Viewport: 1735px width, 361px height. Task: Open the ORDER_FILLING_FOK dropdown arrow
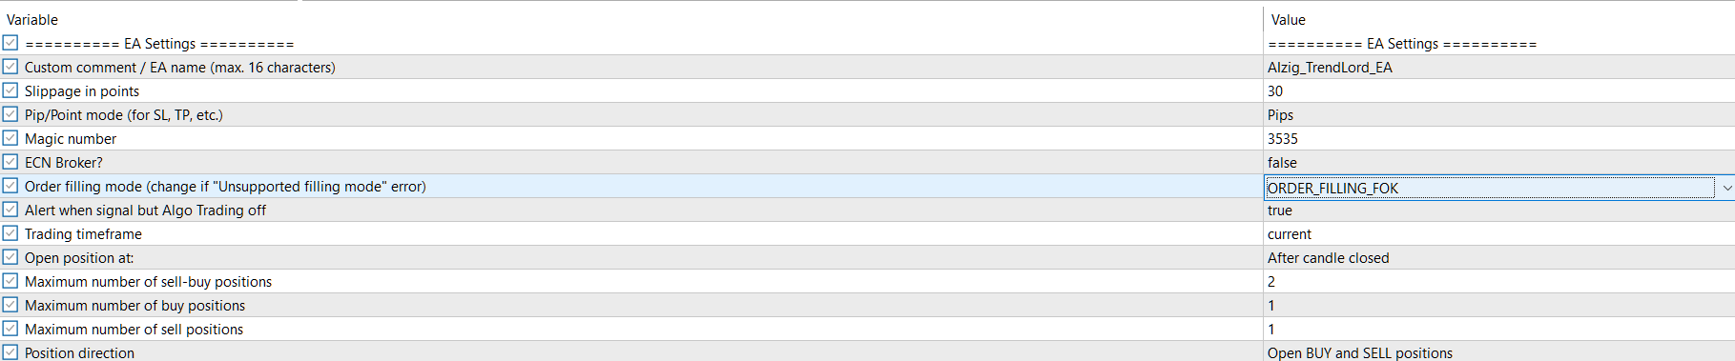tap(1725, 188)
